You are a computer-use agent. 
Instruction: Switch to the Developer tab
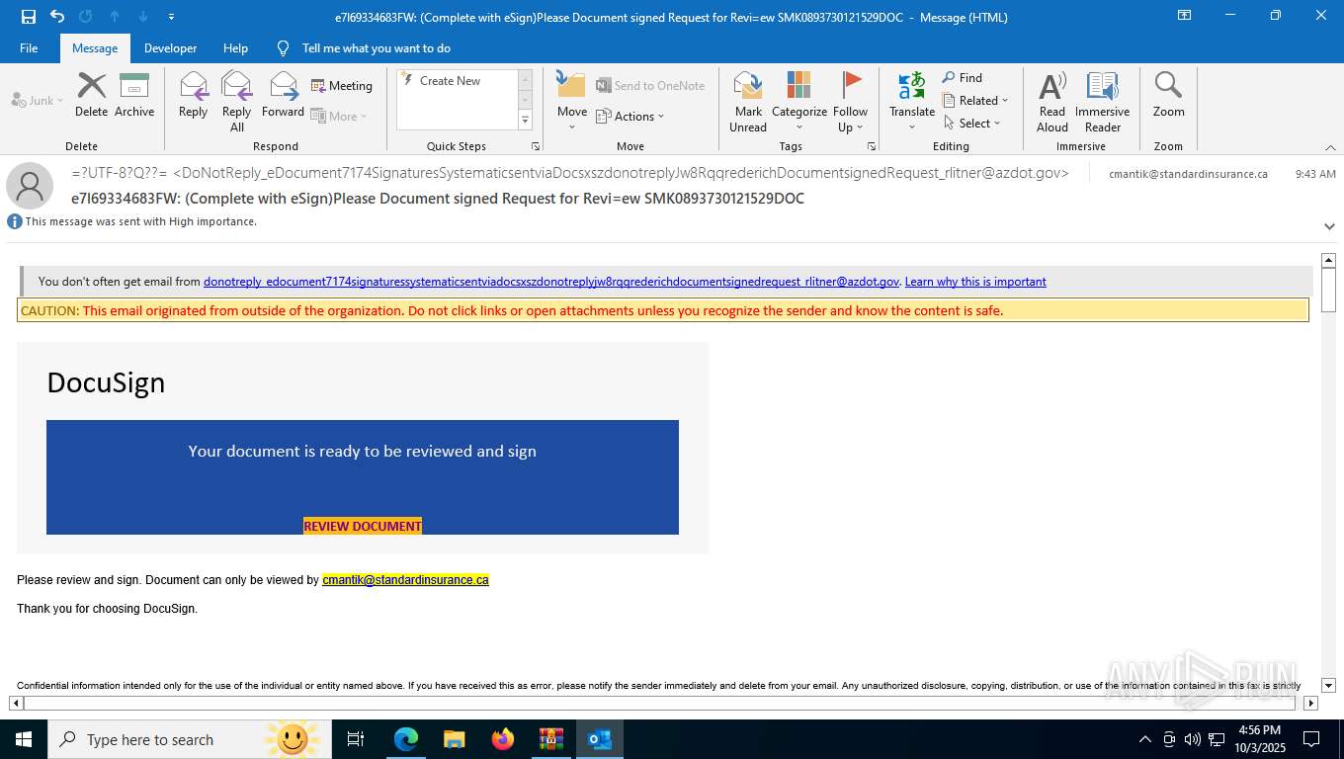click(170, 48)
